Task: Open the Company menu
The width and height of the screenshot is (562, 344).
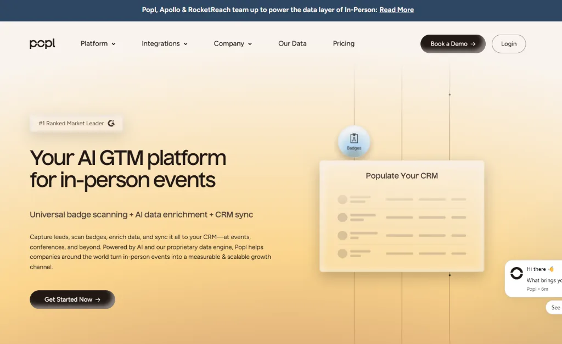Action: point(233,43)
